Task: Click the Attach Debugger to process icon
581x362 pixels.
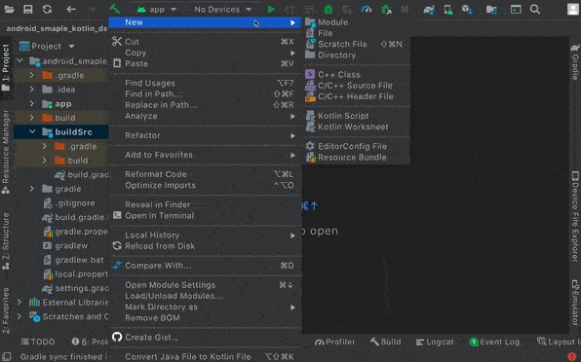Action: coord(386,9)
